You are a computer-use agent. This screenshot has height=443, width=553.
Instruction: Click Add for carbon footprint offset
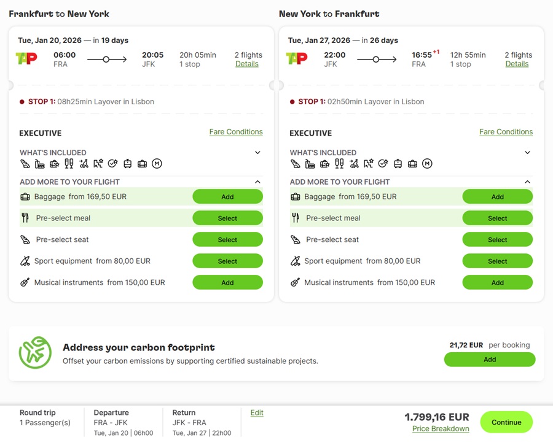click(x=489, y=359)
